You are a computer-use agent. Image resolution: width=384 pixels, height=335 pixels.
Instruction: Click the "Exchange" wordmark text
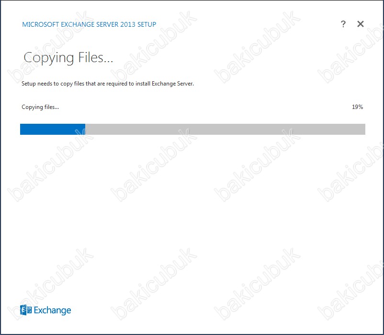pyautogui.click(x=52, y=310)
